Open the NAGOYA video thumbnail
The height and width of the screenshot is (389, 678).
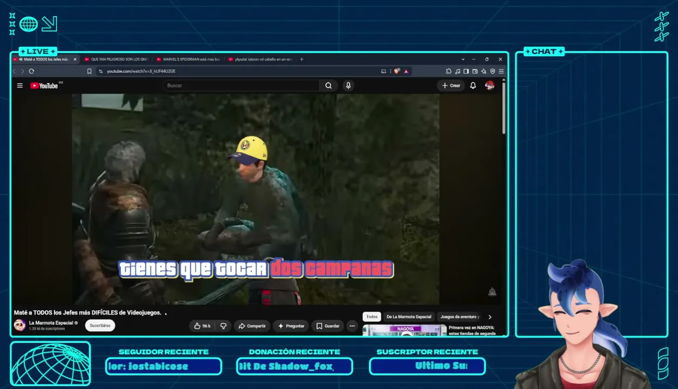[x=405, y=330]
